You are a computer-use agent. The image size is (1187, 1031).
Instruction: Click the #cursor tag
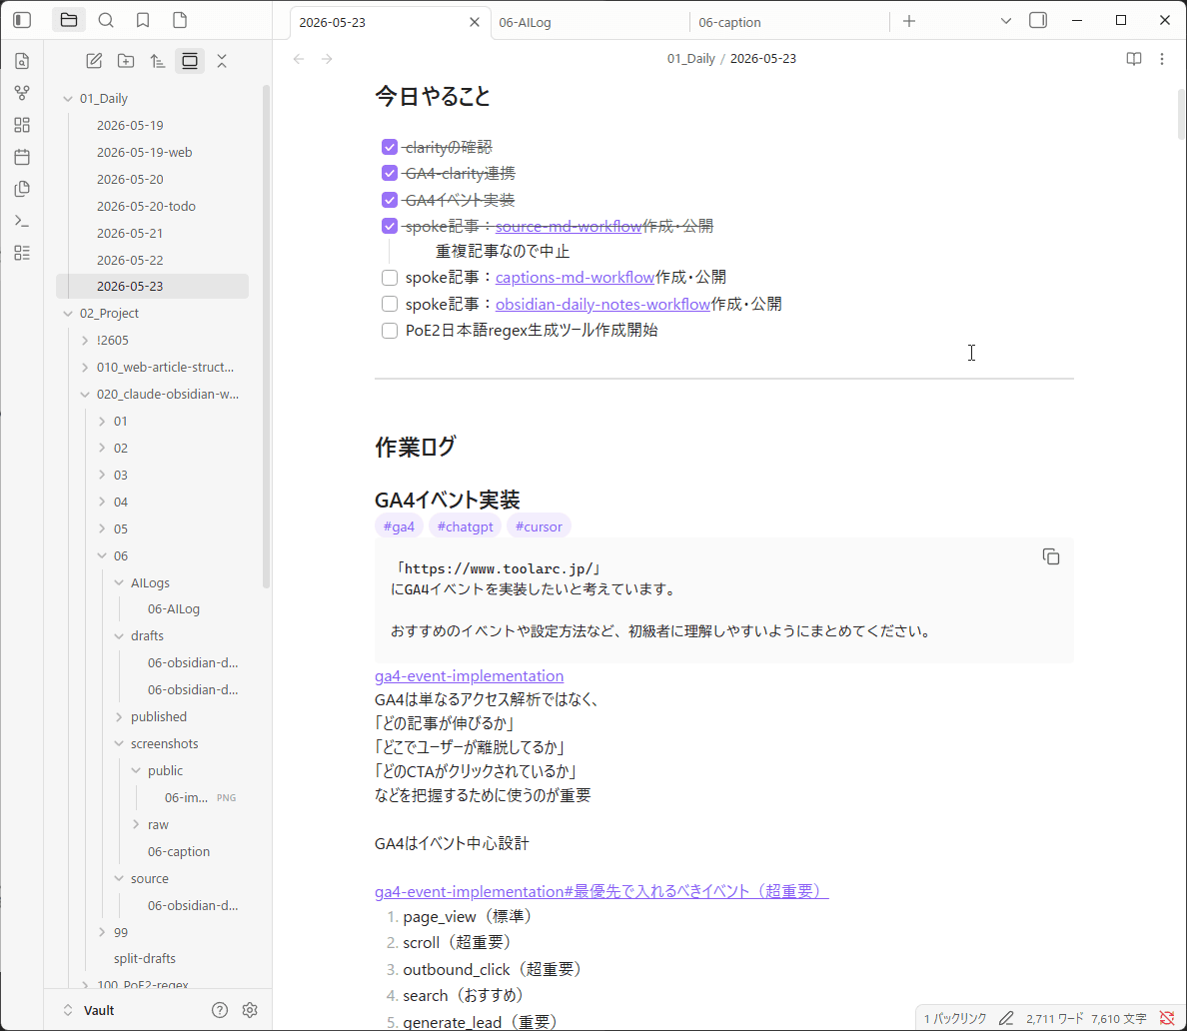click(x=539, y=526)
